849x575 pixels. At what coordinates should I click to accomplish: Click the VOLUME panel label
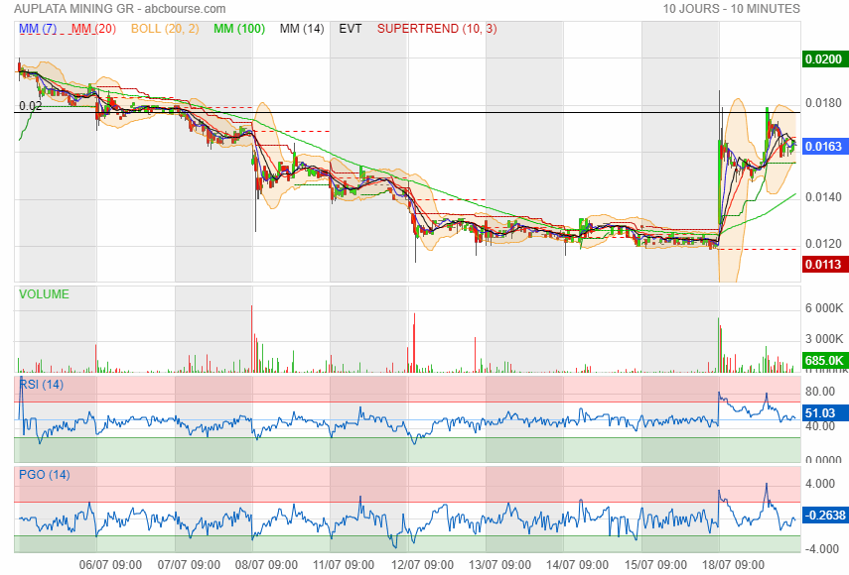pos(45,294)
